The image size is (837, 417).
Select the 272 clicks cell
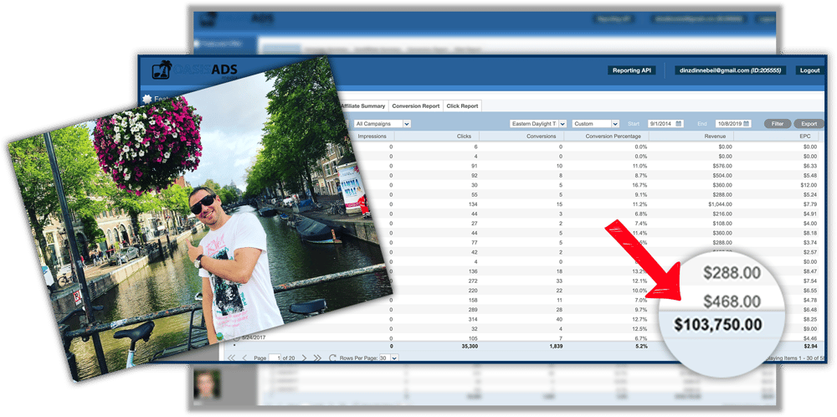pos(472,281)
